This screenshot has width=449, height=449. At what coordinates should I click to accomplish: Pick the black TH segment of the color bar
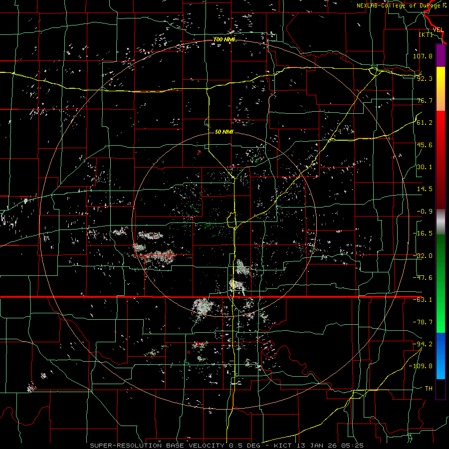pyautogui.click(x=441, y=389)
